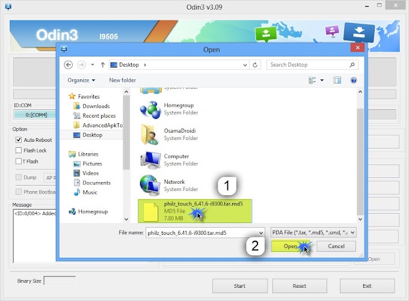This screenshot has height=301, width=409.
Task: Click Open dialog title bar icon
Action: pyautogui.click(x=64, y=49)
